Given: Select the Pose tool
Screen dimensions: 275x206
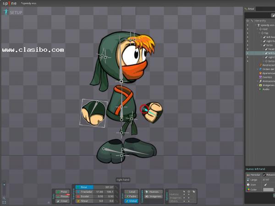Looking at the screenshot, I should tap(62, 192).
